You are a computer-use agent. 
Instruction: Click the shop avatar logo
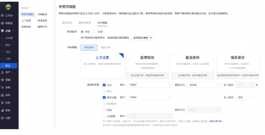[x=8, y=7]
